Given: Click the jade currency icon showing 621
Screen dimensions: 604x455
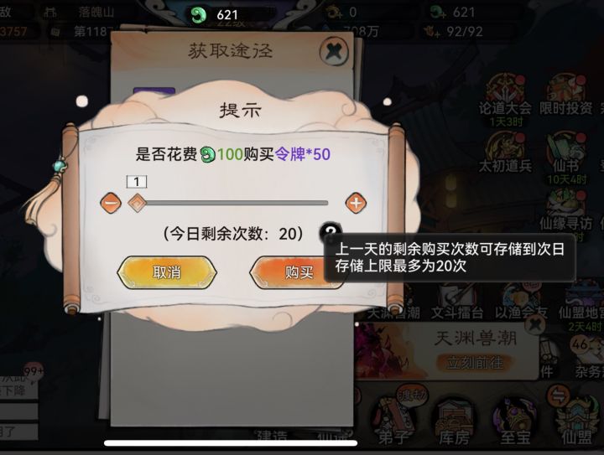Looking at the screenshot, I should 199,14.
